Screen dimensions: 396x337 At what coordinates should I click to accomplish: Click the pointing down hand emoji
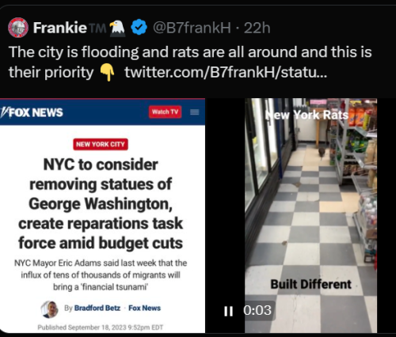click(x=107, y=72)
